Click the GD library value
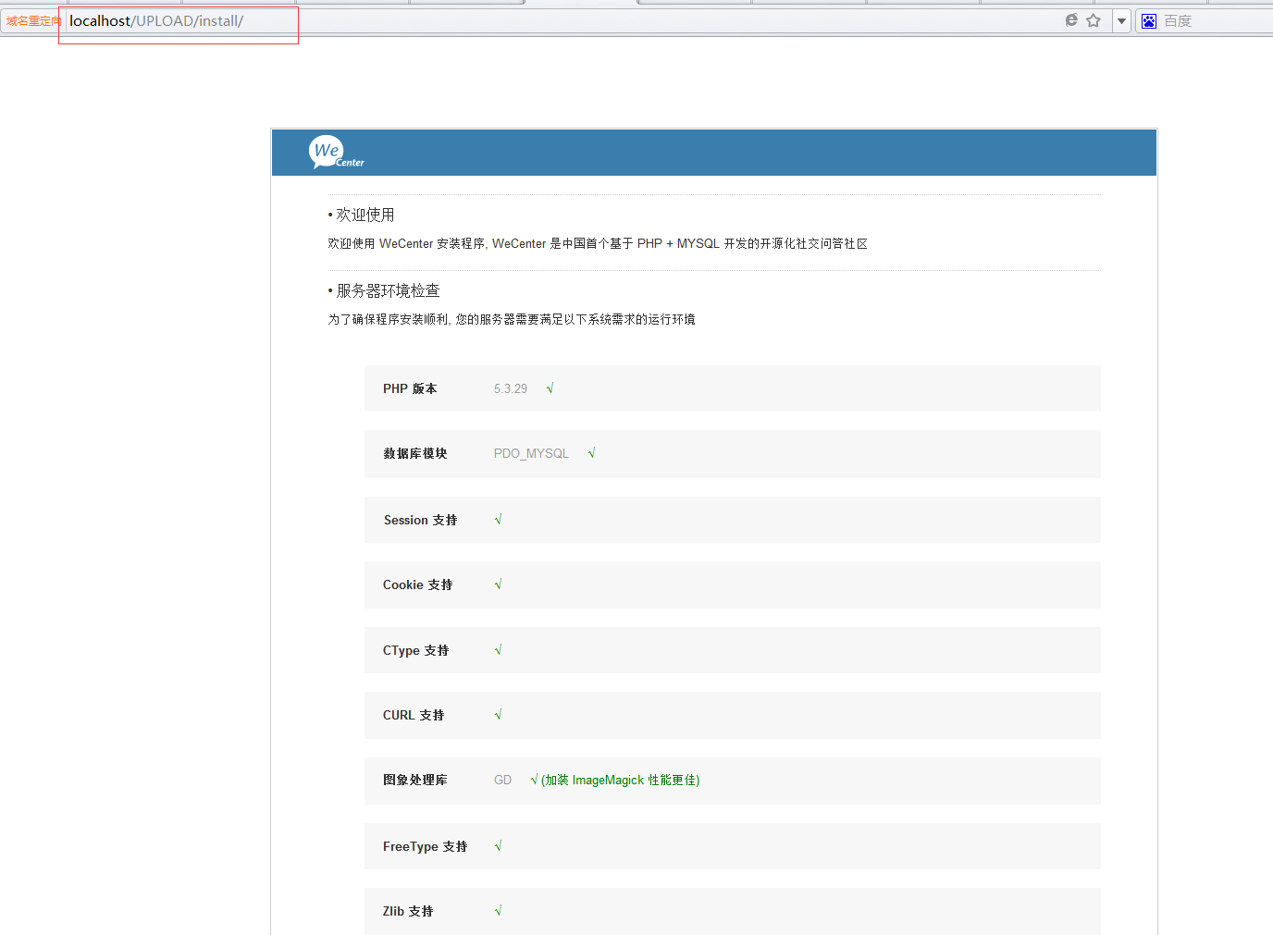This screenshot has height=935, width=1273. [x=502, y=780]
